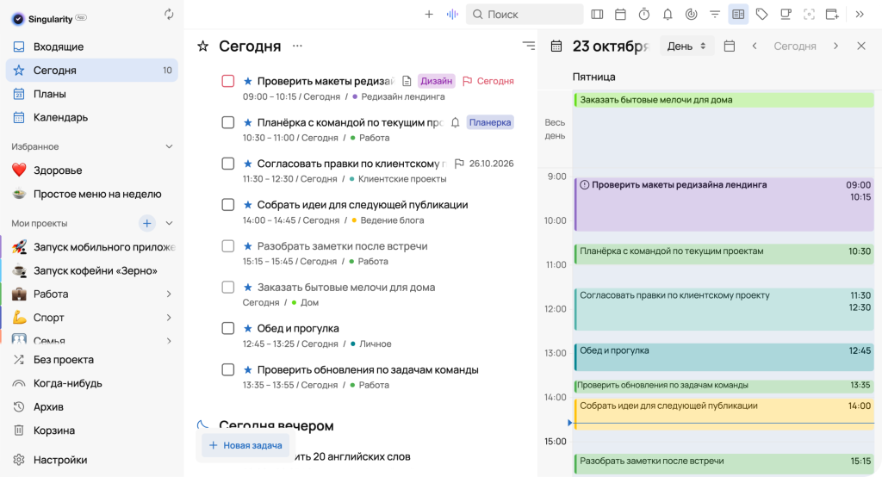Open the Pomodoro timer icon in toolbar
This screenshot has width=882, height=477.
pyautogui.click(x=644, y=14)
